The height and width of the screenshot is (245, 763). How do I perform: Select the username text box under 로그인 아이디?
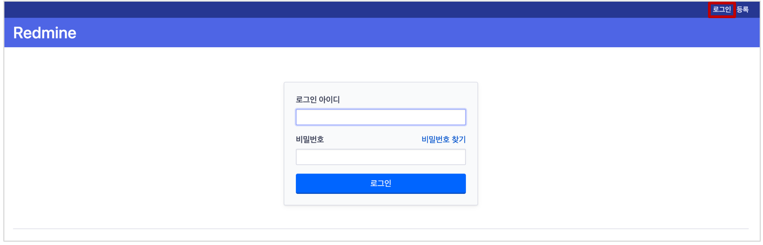[x=381, y=117]
